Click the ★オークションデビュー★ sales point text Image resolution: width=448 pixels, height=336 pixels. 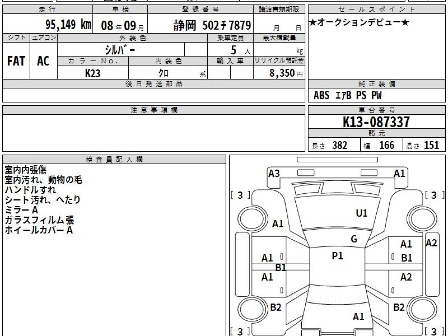359,23
